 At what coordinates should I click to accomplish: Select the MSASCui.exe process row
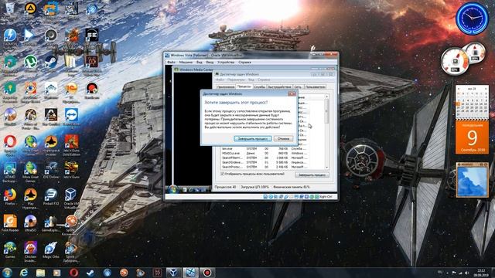click(265, 153)
